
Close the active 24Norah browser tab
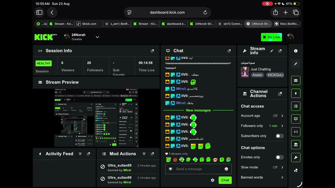click(x=248, y=24)
